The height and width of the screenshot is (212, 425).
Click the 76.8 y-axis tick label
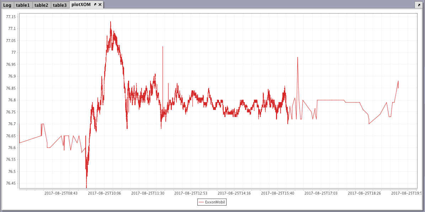click(x=12, y=100)
